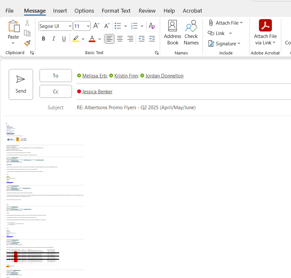Toggle Bold formatting
Screen dimensions: 291x278
pyautogui.click(x=43, y=39)
